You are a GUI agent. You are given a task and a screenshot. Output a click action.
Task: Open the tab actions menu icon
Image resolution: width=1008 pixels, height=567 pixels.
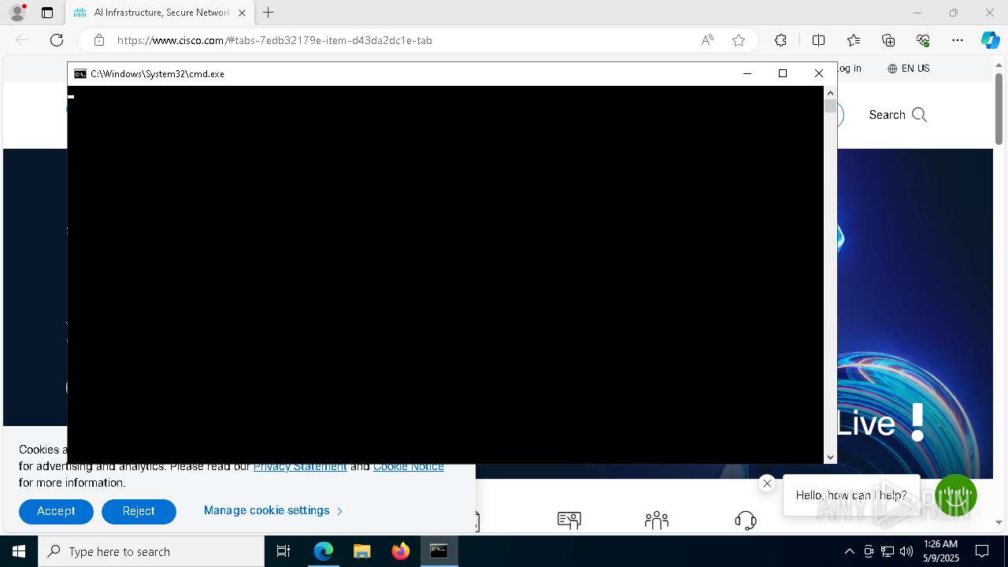(47, 13)
